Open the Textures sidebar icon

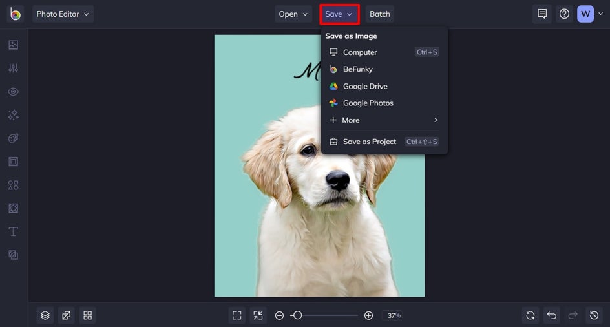[x=13, y=255]
